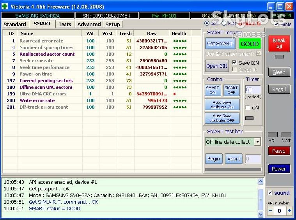Select the Off-track errors count row

102,107
